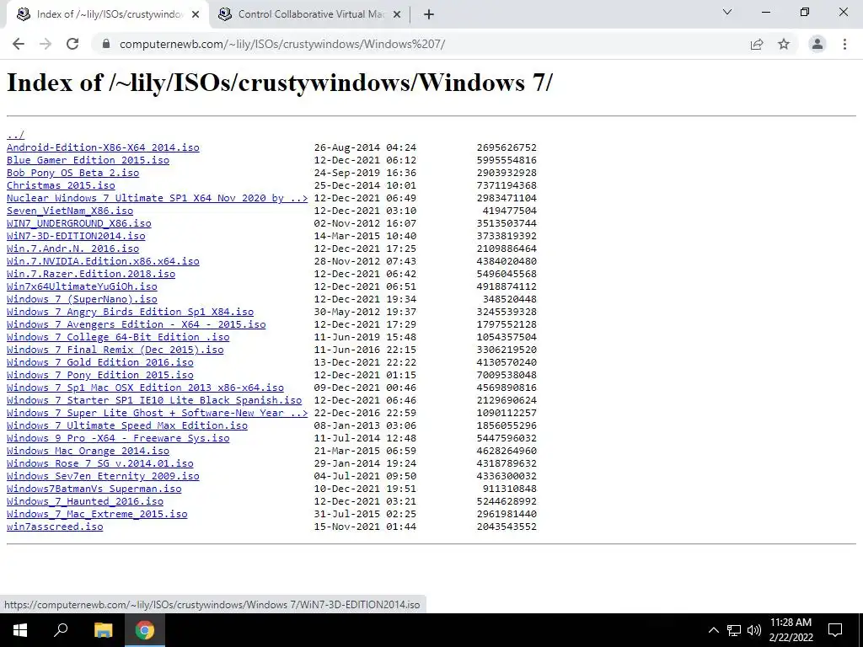Expand the tab search chevron
Image resolution: width=863 pixels, height=647 pixels.
(727, 12)
